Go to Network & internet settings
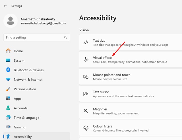This screenshot has height=140, width=182. point(28,80)
